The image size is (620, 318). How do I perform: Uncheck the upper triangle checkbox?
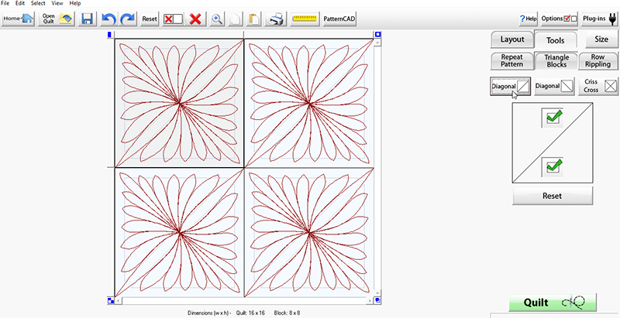coord(553,118)
